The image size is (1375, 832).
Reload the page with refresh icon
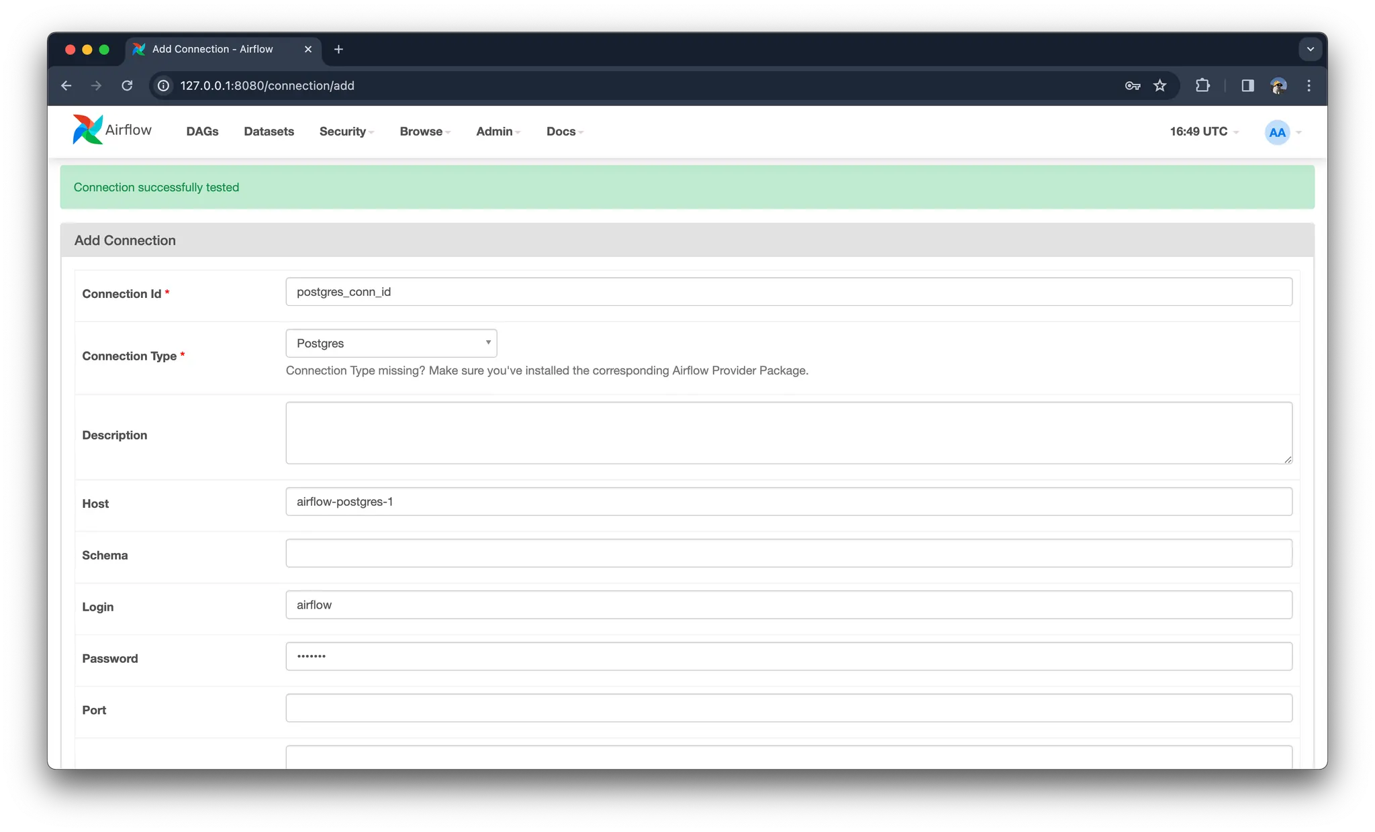(x=127, y=85)
